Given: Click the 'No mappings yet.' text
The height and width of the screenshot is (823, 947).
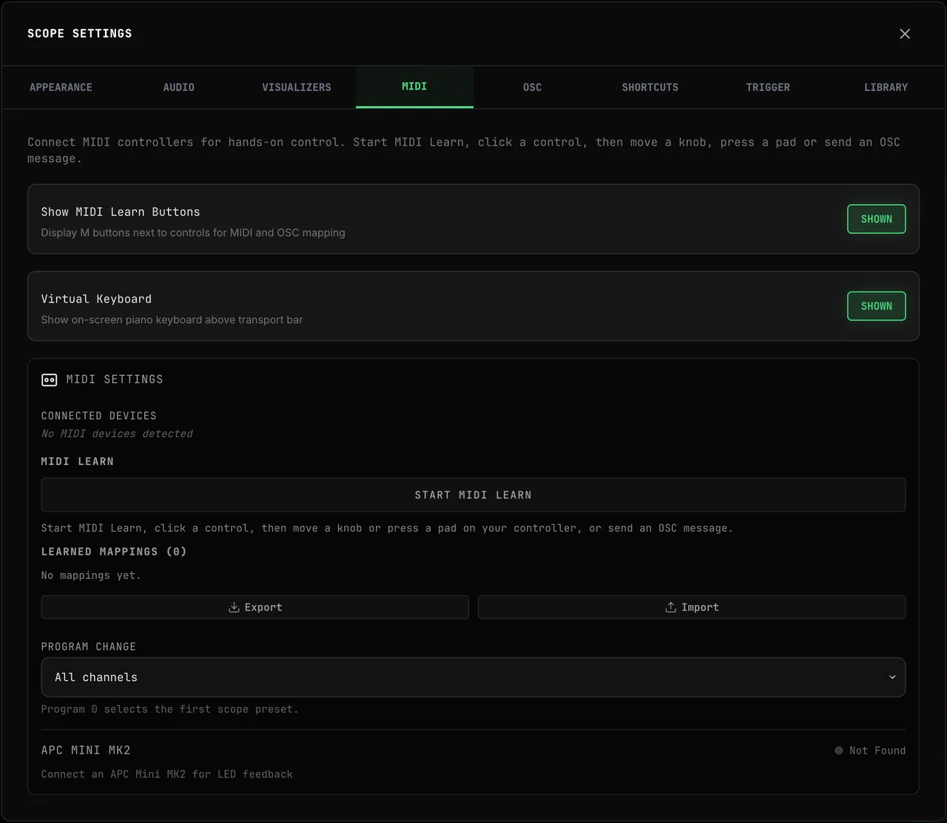Looking at the screenshot, I should pos(91,575).
